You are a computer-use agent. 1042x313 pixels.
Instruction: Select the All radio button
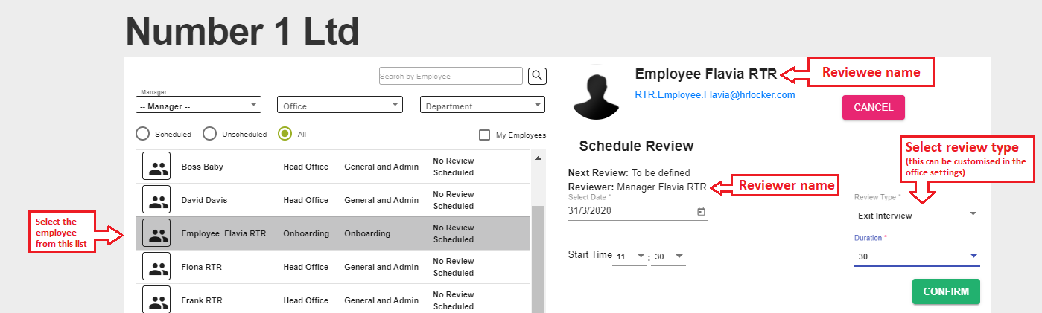[x=285, y=134]
